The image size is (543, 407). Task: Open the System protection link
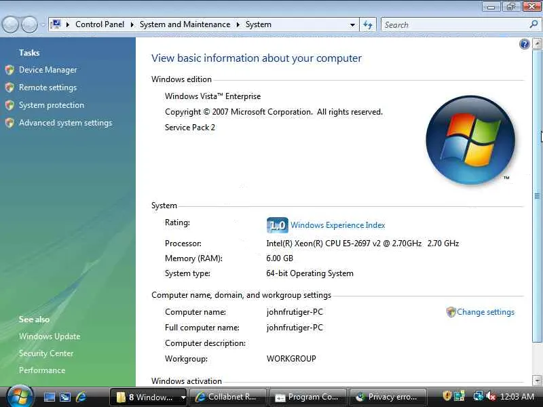(x=52, y=105)
